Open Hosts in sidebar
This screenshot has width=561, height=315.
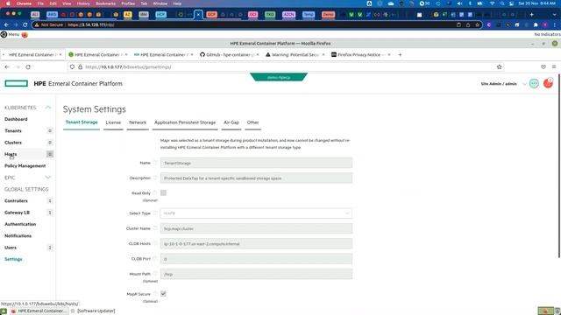(x=11, y=154)
